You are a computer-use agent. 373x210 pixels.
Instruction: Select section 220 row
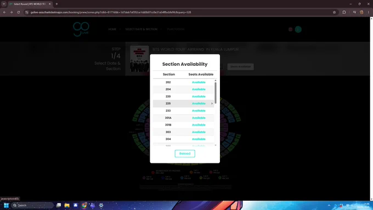183,97
